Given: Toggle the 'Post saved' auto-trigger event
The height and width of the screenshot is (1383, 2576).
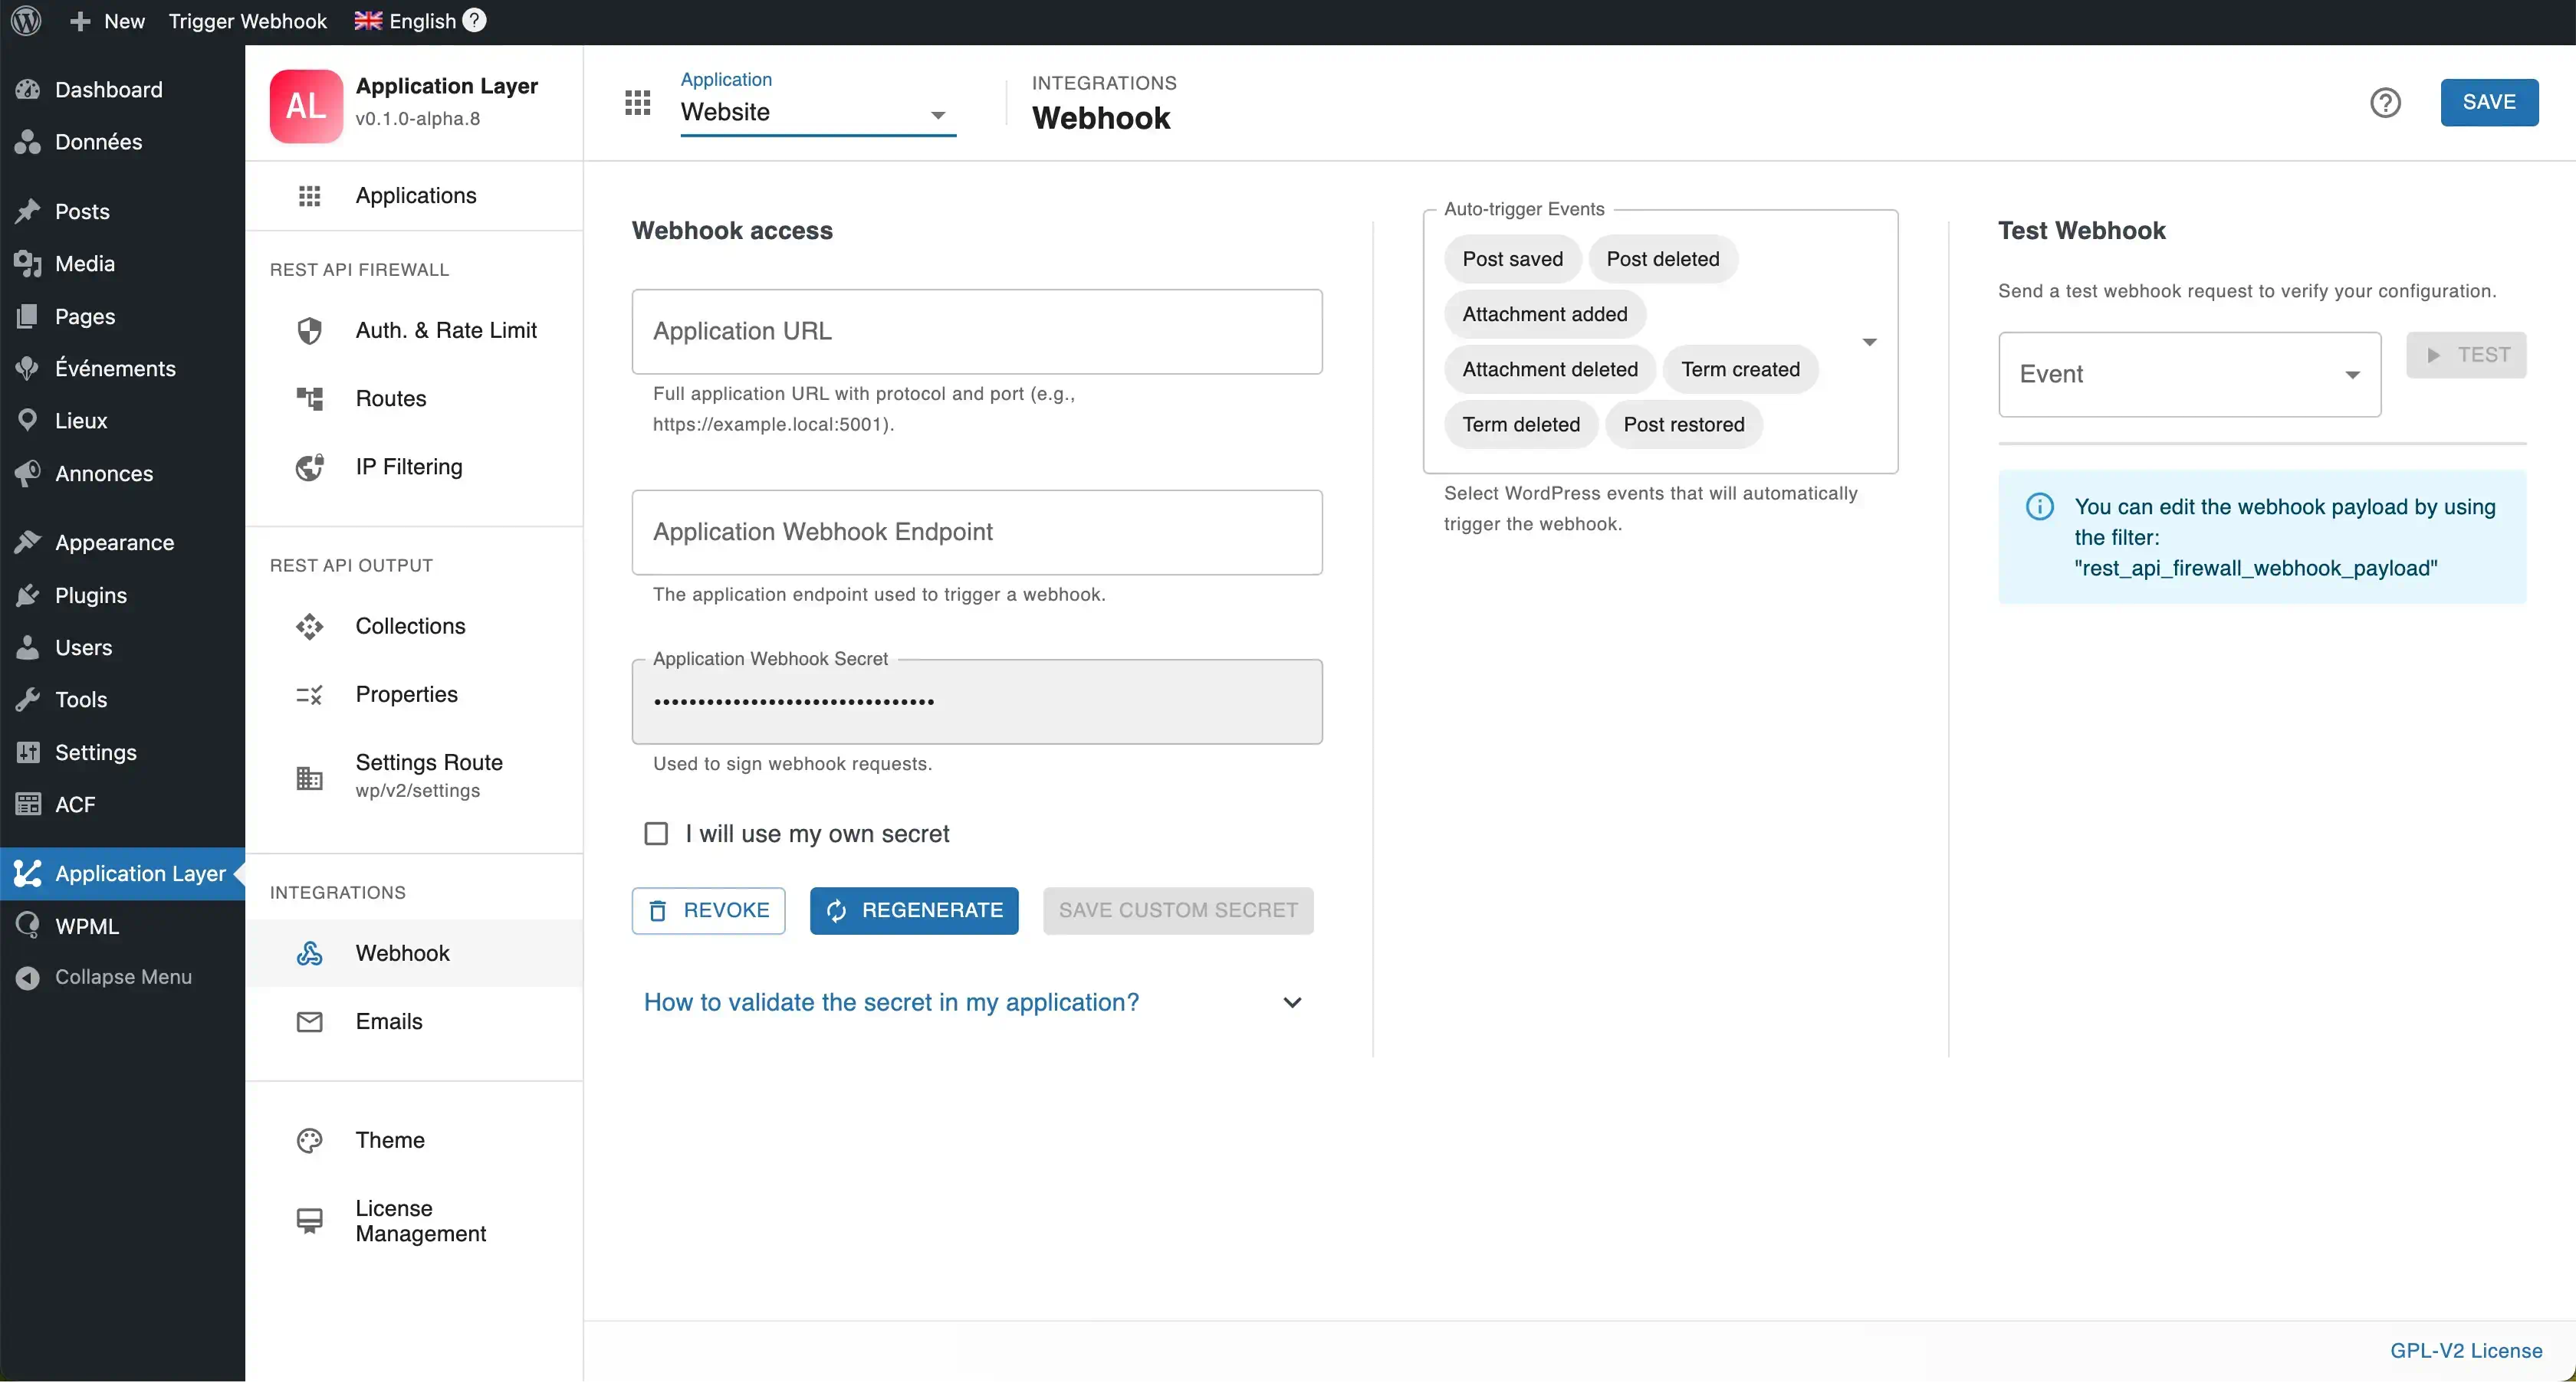Looking at the screenshot, I should pyautogui.click(x=1513, y=257).
